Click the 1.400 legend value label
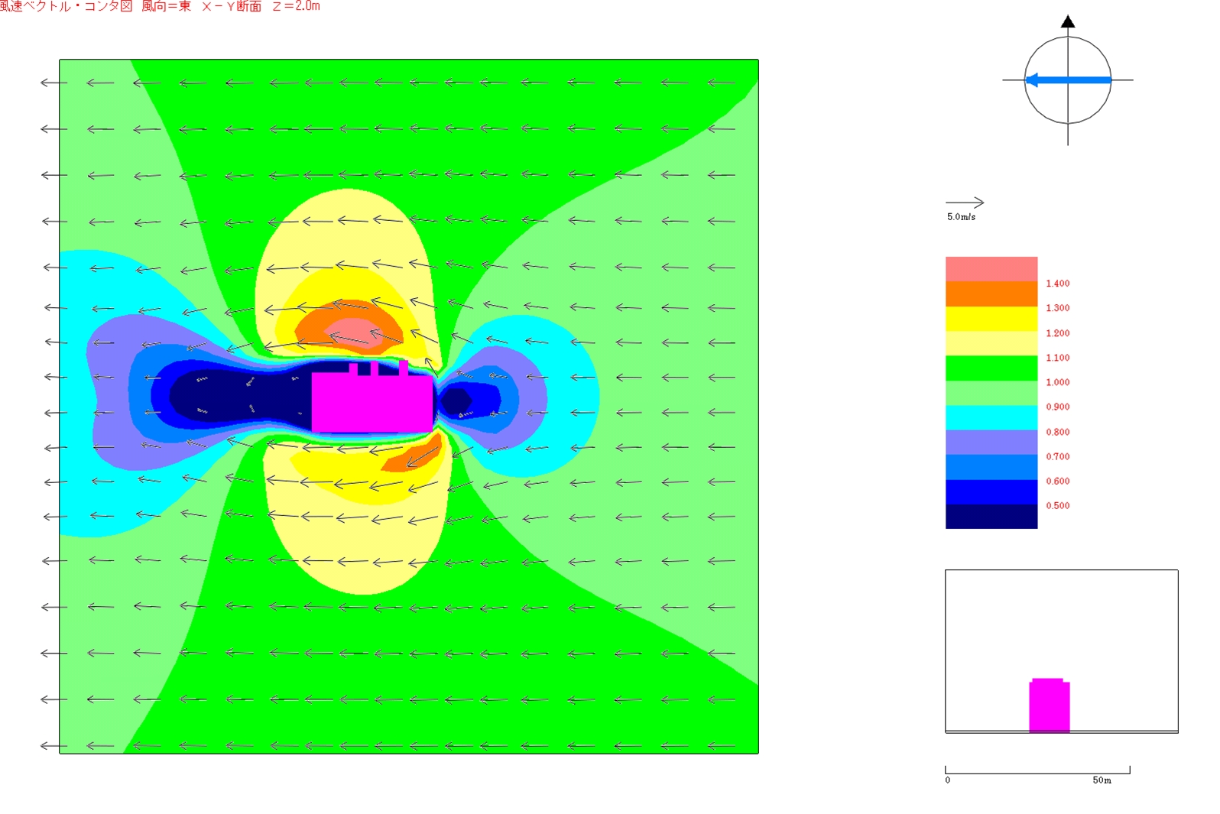 pos(1057,284)
